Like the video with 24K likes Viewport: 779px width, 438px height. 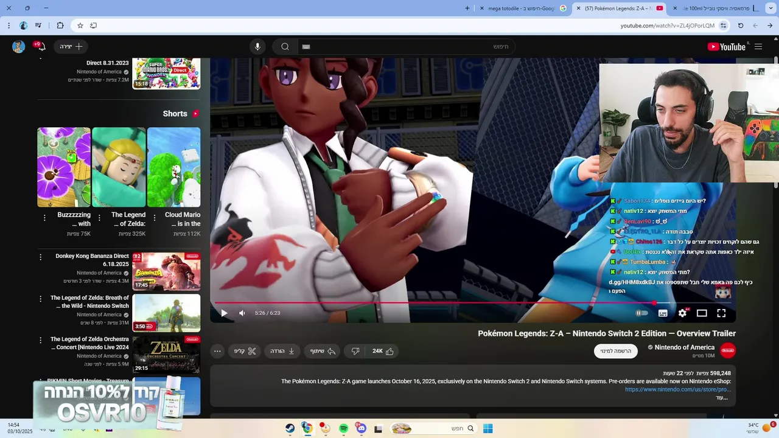tap(383, 351)
